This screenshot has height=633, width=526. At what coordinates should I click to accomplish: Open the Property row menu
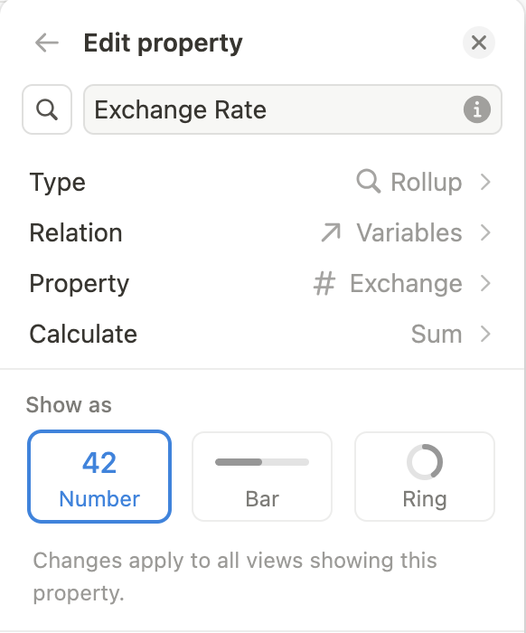262,283
